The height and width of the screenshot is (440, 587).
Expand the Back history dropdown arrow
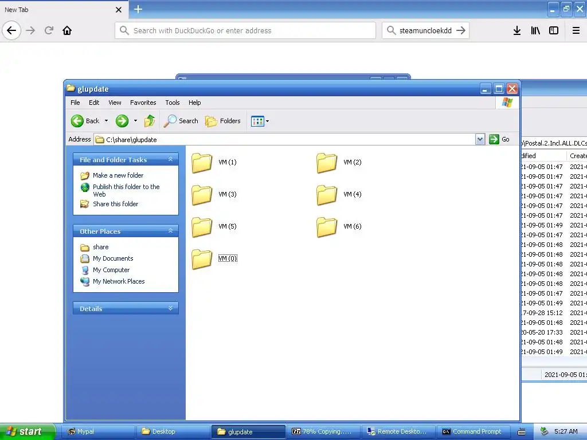tap(106, 121)
